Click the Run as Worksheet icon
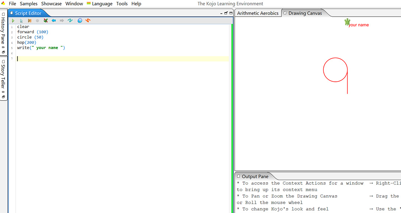Viewport: 401px width, 213px height. (x=21, y=21)
